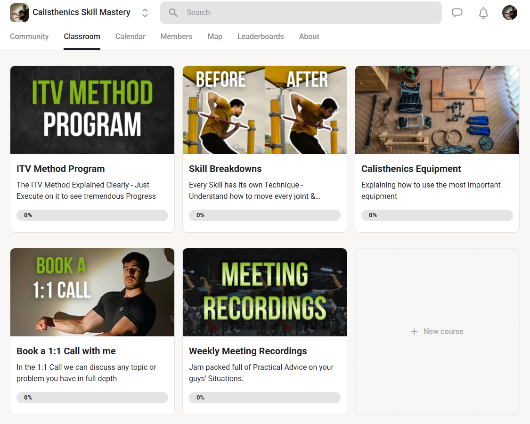This screenshot has height=424, width=530.
Task: Go to the Members tab
Action: point(177,37)
